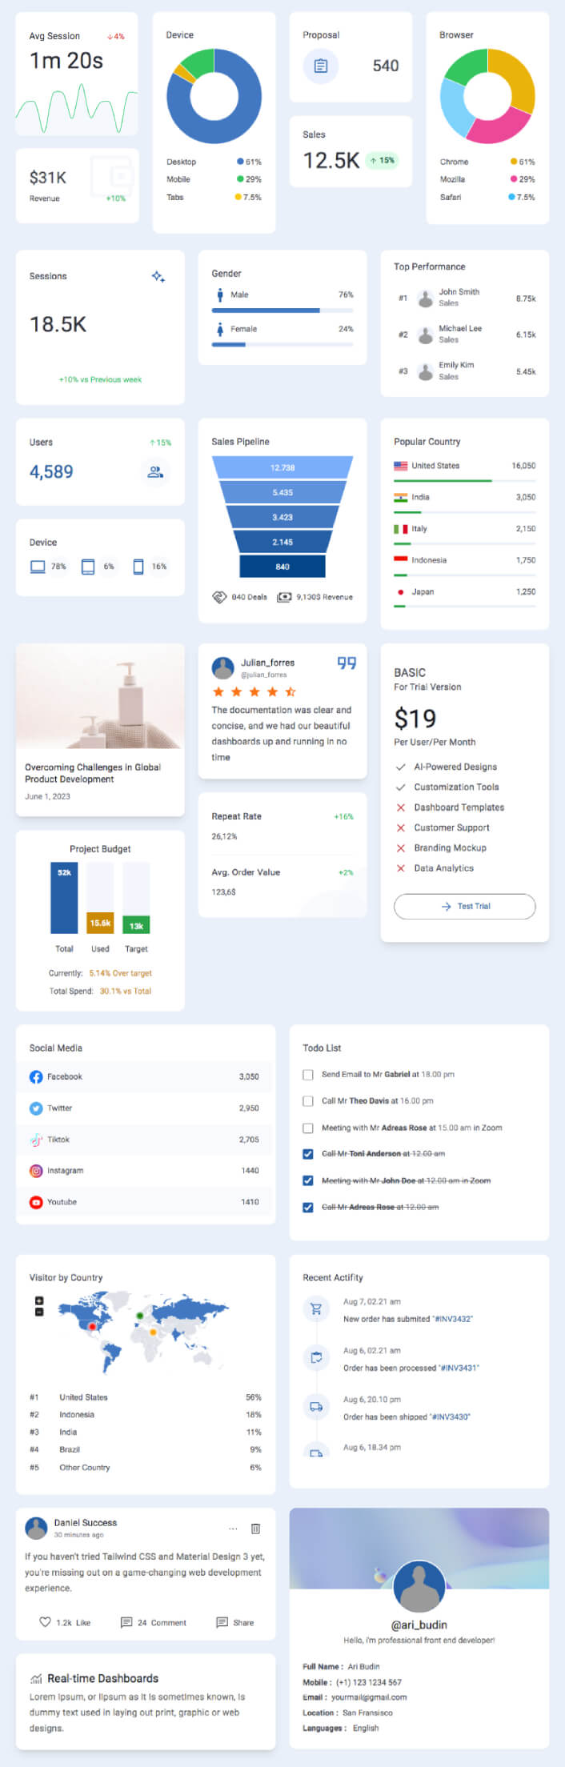The image size is (565, 1767).
Task: Click the money icon next to 9,130$ Revenue
Action: tap(284, 597)
